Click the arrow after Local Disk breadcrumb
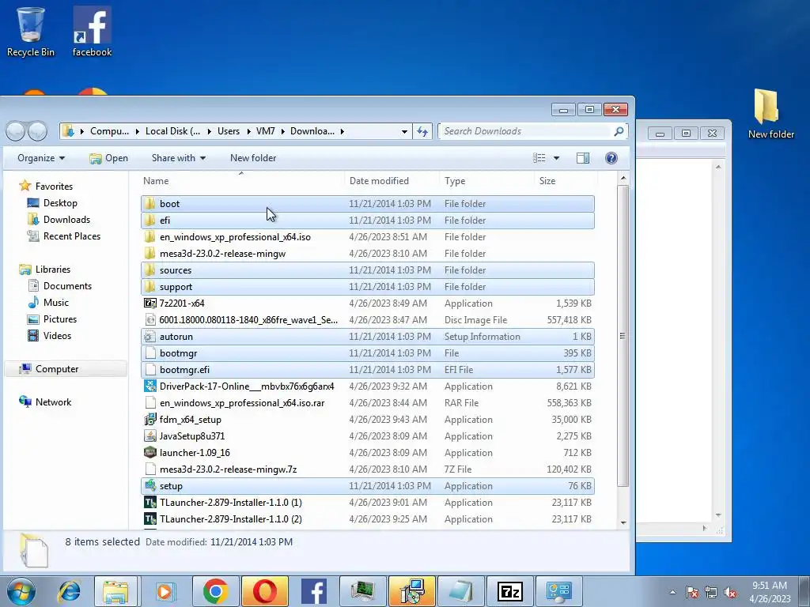Viewport: 810px width, 607px height. (x=209, y=131)
